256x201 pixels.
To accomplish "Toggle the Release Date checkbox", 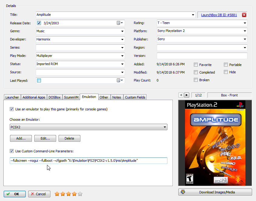I will (x=39, y=23).
